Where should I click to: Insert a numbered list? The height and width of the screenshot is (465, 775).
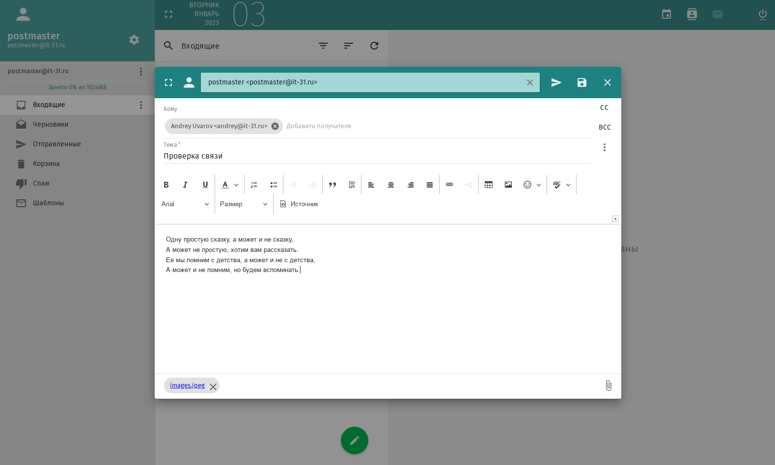(254, 185)
